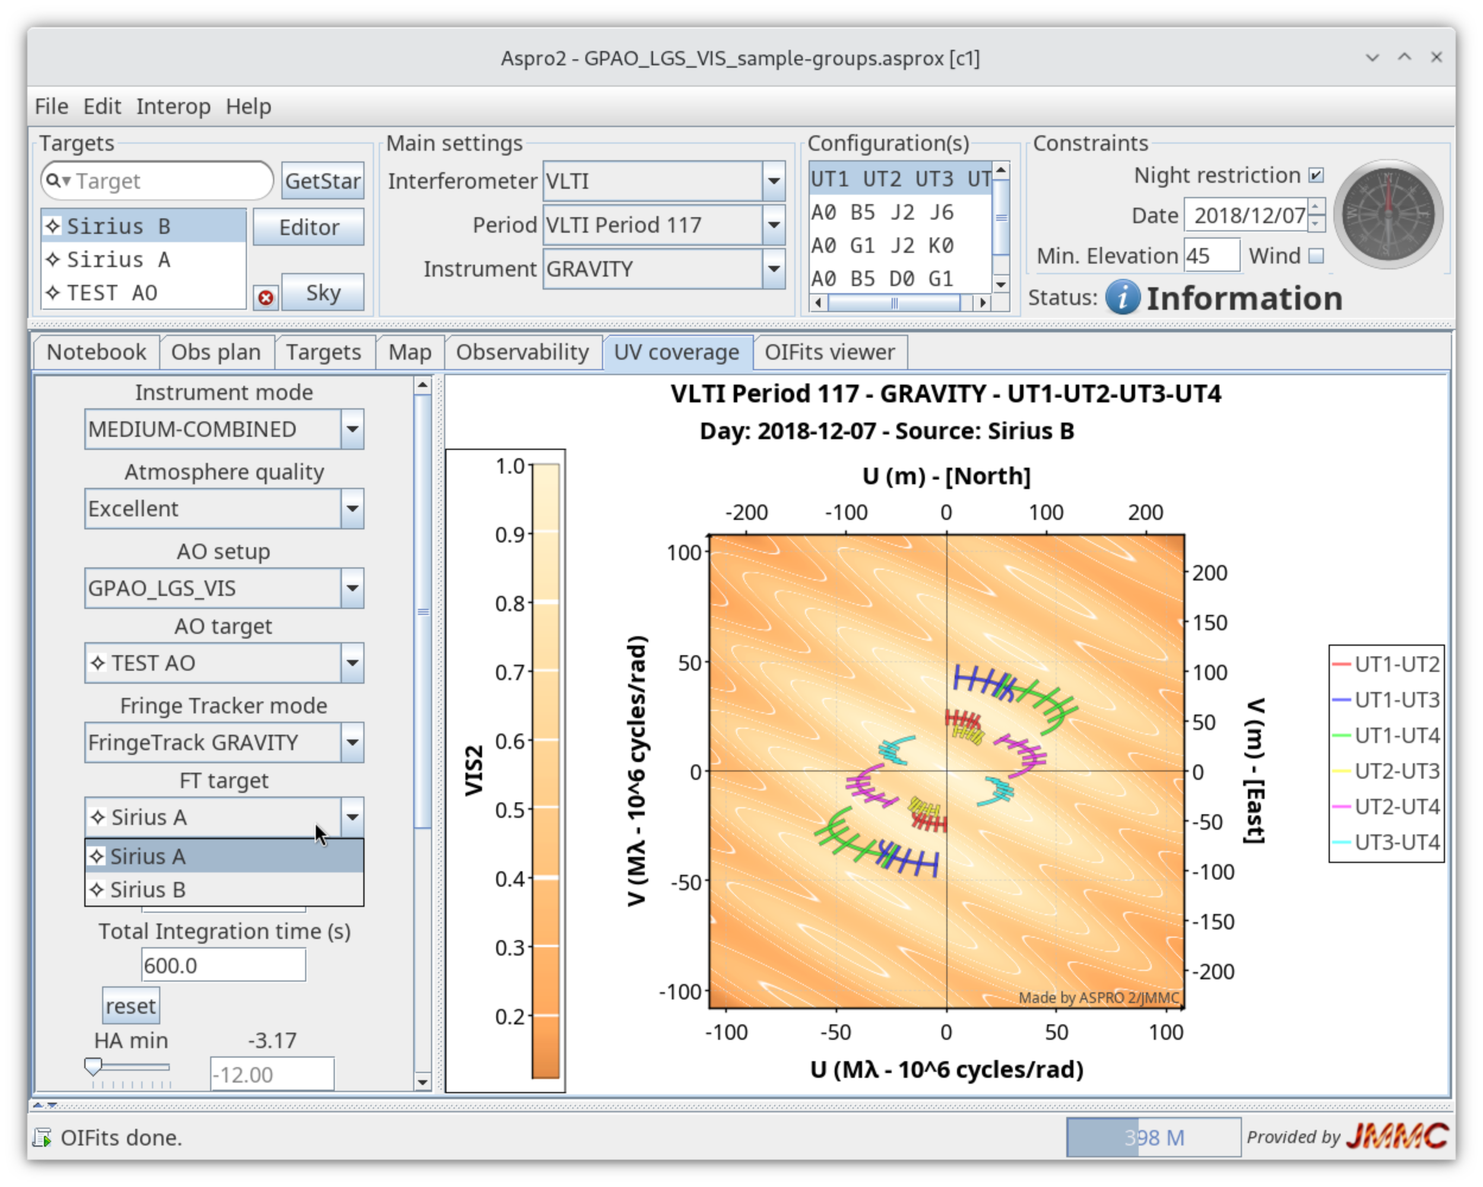Click the HA min slider handle
1483x1187 pixels.
(x=93, y=1066)
